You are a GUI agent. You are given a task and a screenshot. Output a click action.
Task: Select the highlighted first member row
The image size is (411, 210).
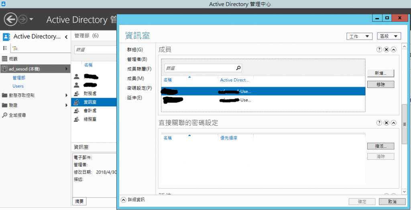263,92
